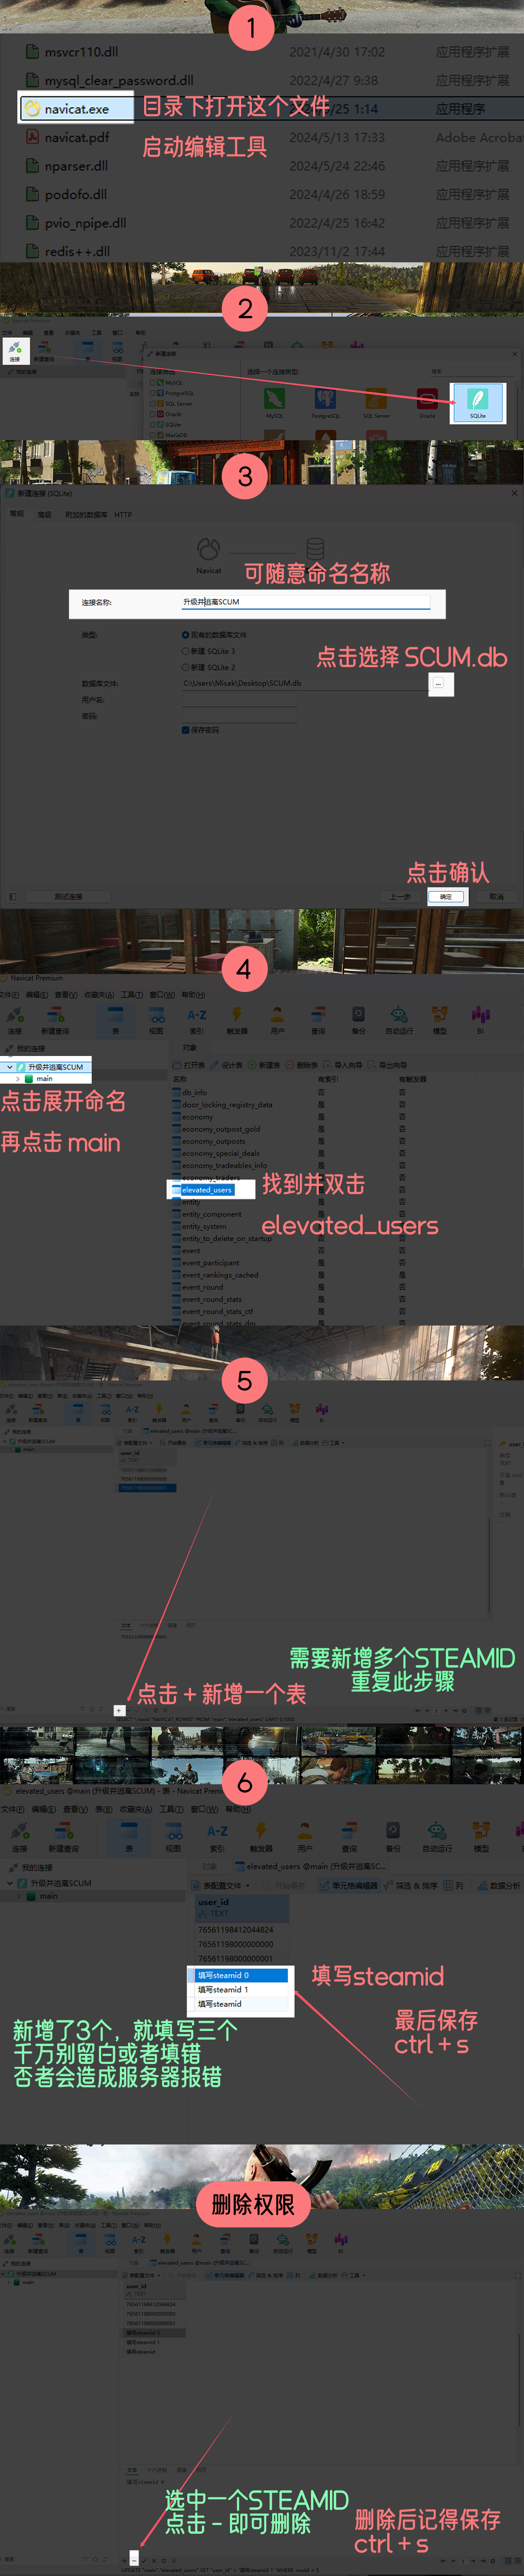Select 填写steamid 0 row in step 6

tap(240, 1976)
